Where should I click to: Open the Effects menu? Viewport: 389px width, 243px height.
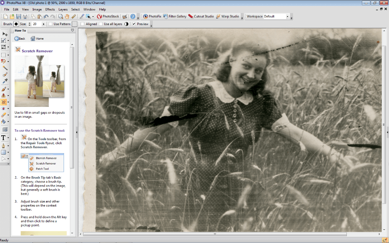(50, 9)
